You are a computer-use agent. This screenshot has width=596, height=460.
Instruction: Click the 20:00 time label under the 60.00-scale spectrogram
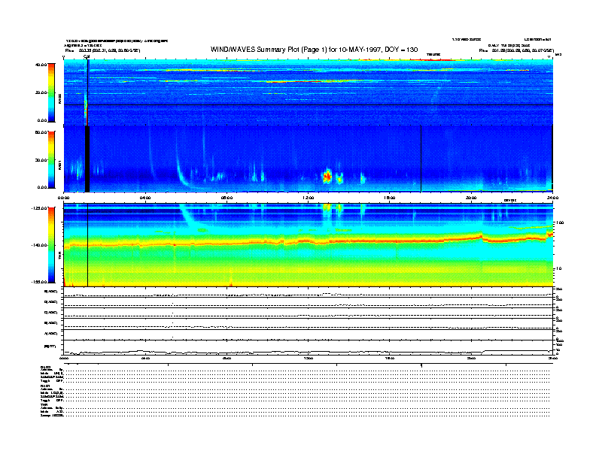(x=471, y=198)
